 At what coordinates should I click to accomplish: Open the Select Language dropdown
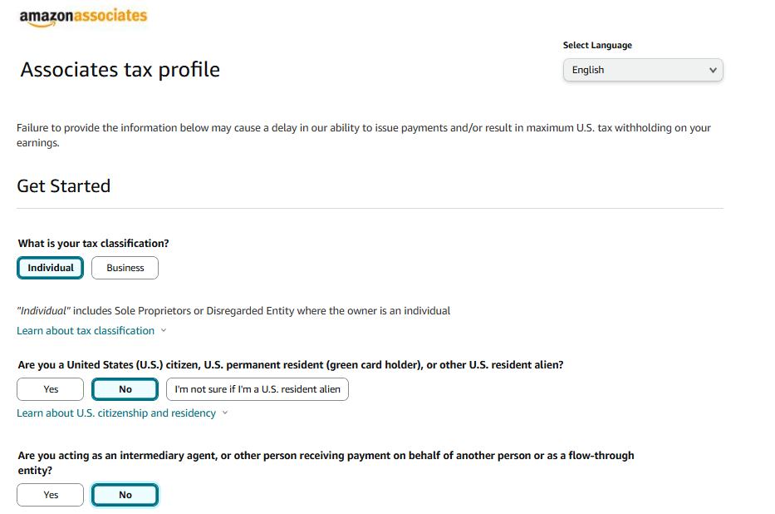coord(642,70)
